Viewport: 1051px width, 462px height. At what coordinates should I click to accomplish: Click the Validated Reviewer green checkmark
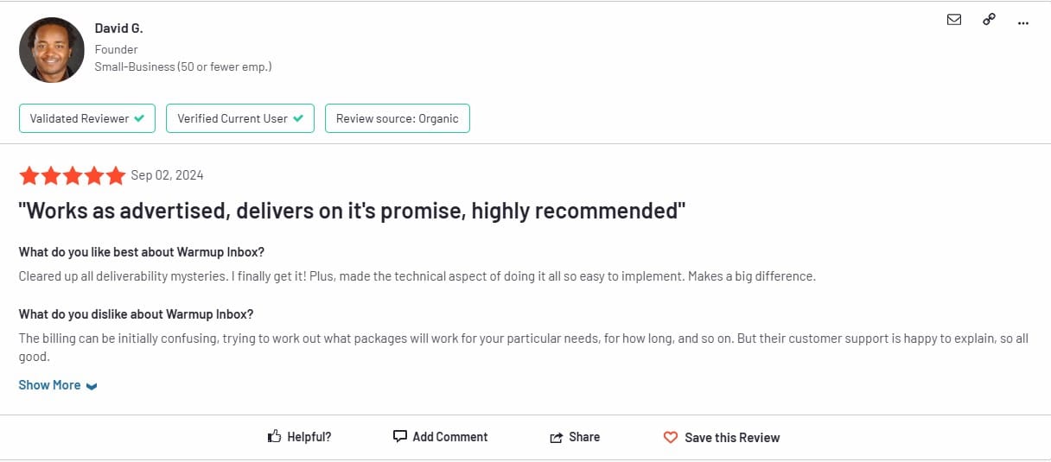139,118
